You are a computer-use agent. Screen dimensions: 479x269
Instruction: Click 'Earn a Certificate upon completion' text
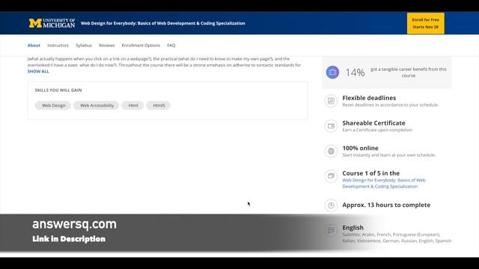click(x=377, y=130)
